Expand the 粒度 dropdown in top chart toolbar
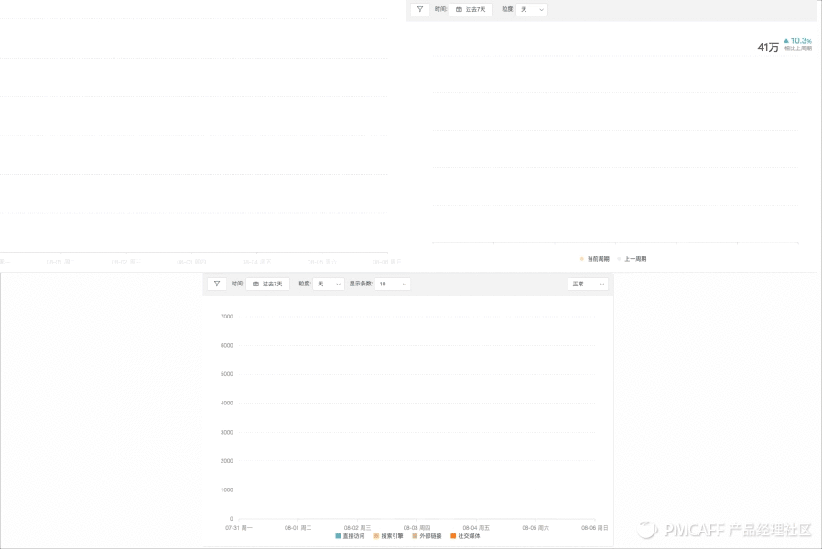 tap(532, 9)
